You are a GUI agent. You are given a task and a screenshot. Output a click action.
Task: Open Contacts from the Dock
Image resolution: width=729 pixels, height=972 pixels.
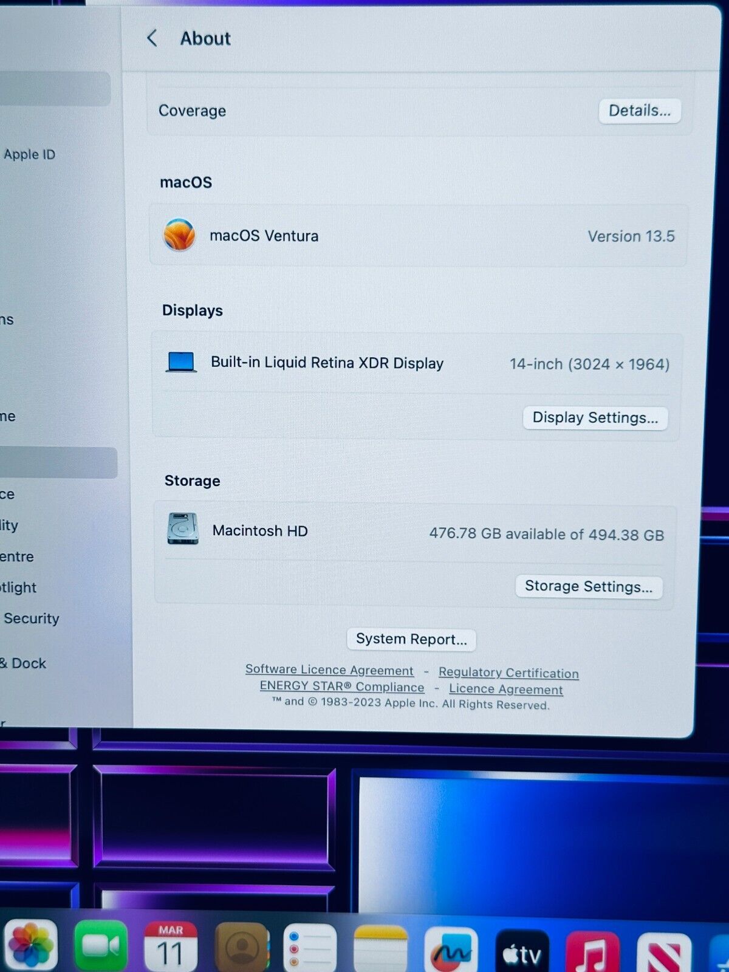[242, 946]
